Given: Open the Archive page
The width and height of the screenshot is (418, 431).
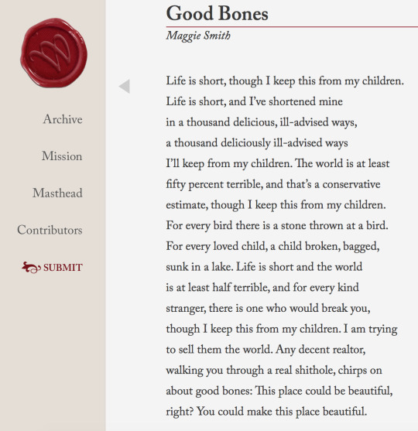Looking at the screenshot, I should [x=63, y=119].
